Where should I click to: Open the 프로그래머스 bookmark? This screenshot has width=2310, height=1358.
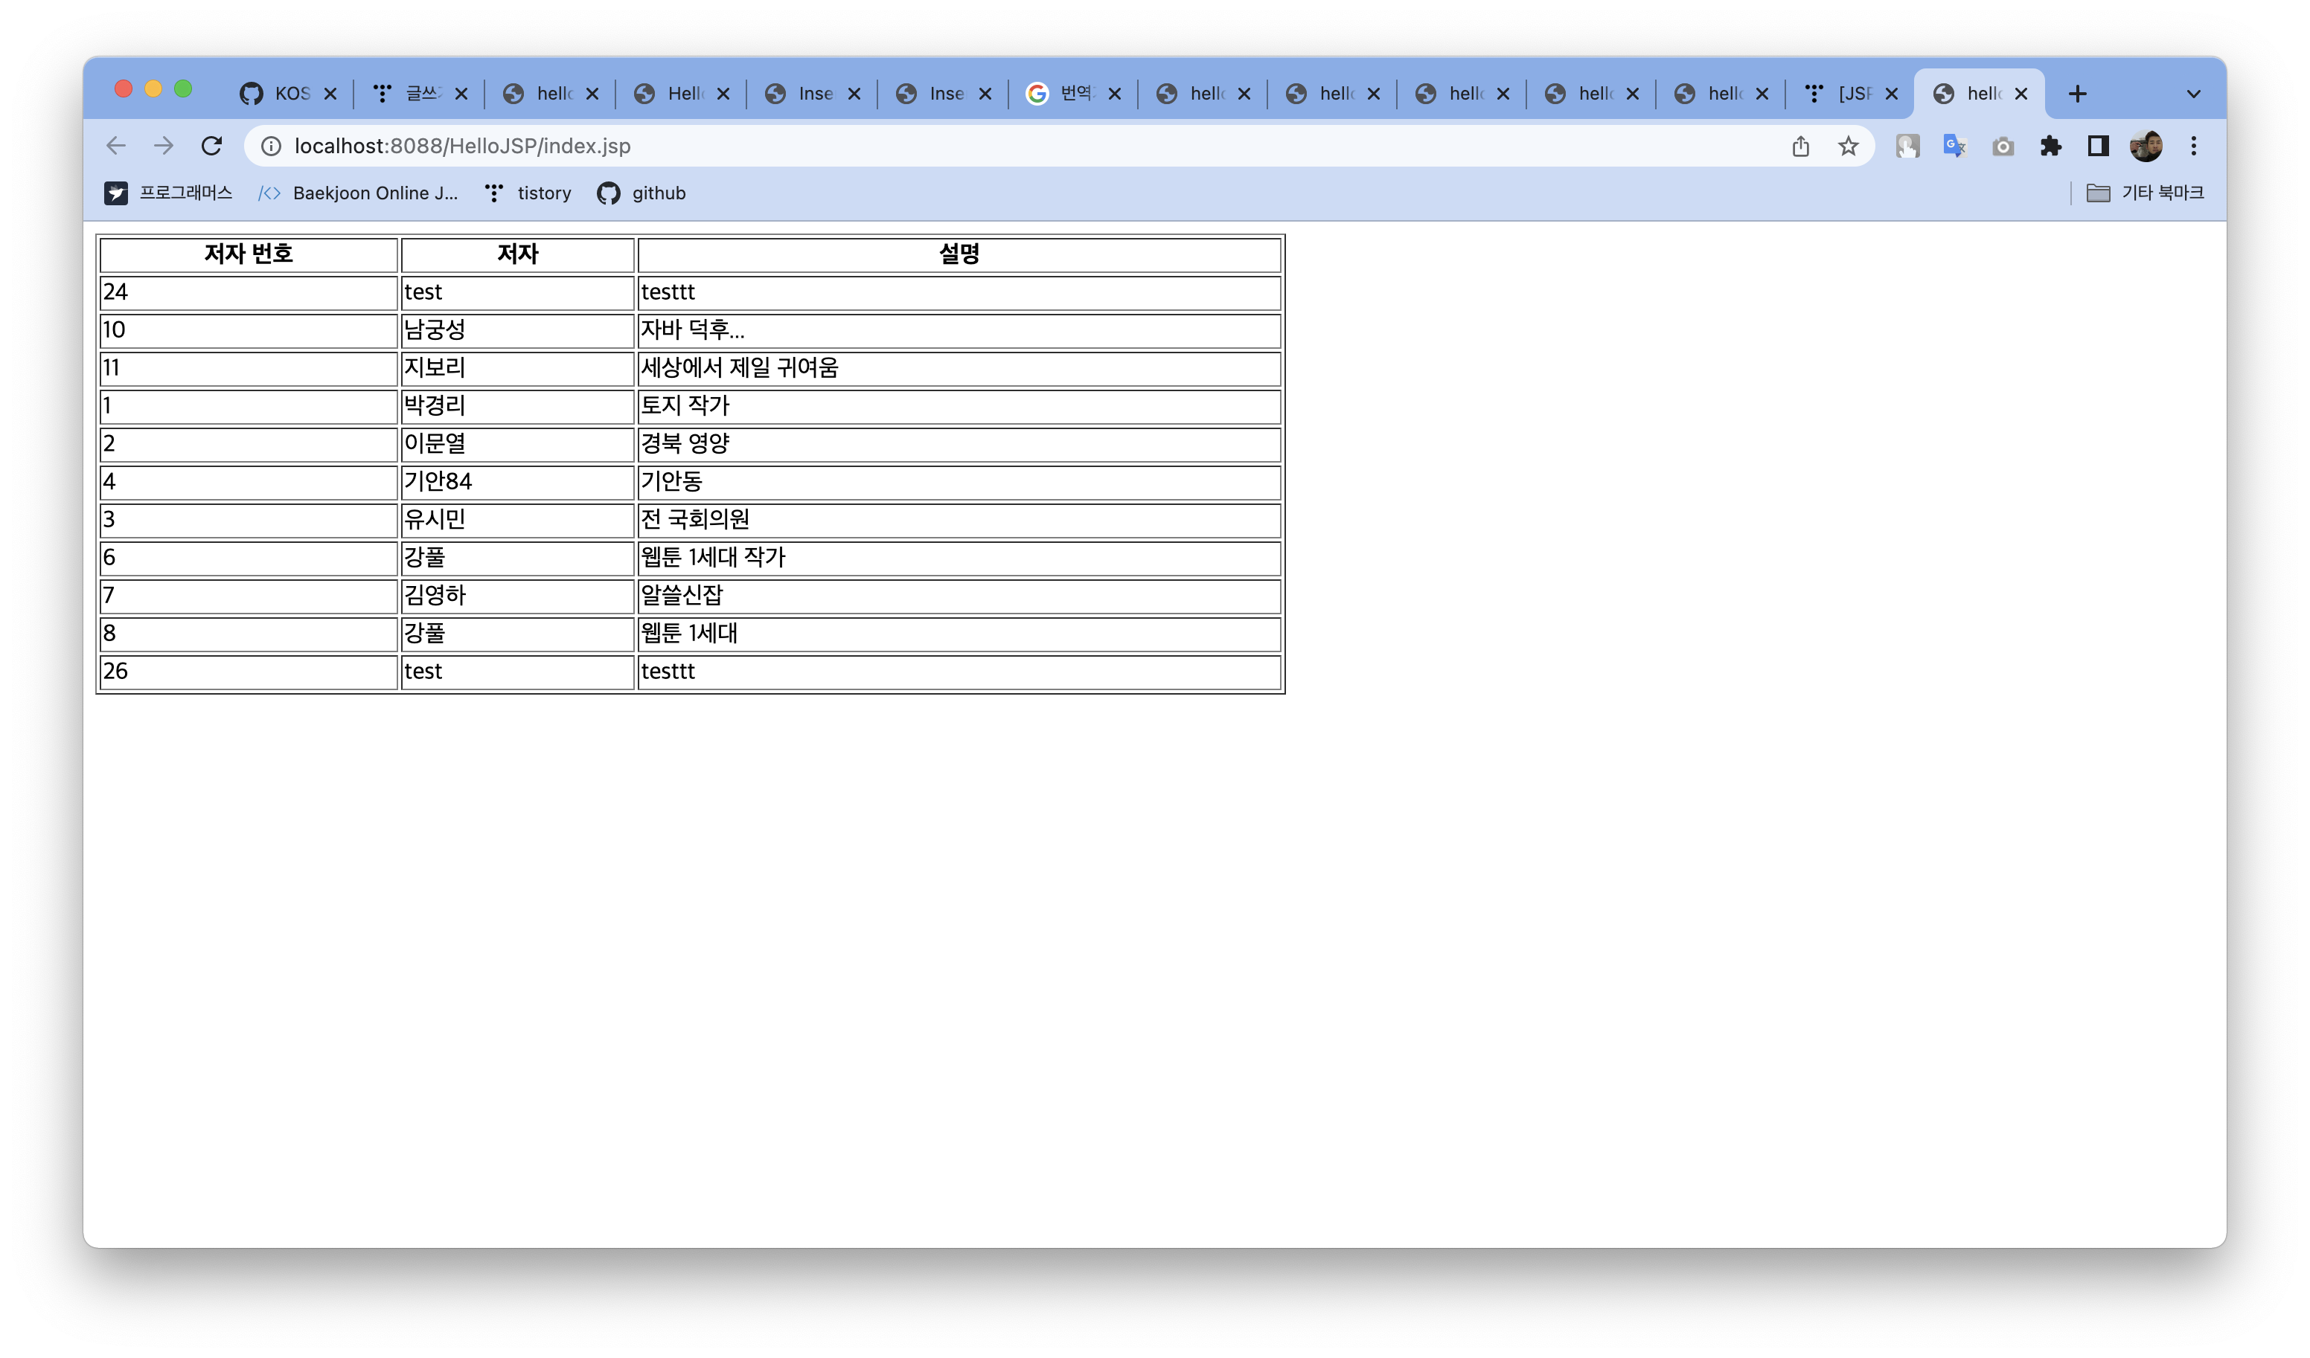169,193
